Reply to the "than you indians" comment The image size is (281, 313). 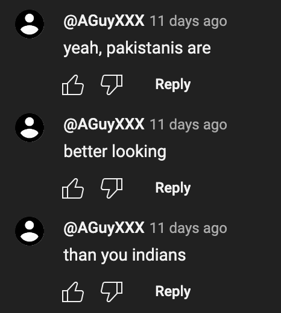173,291
